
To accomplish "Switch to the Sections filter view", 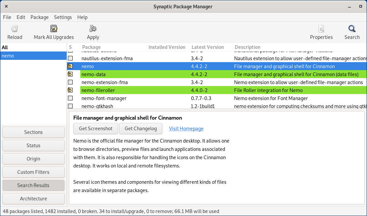I will pyautogui.click(x=33, y=132).
